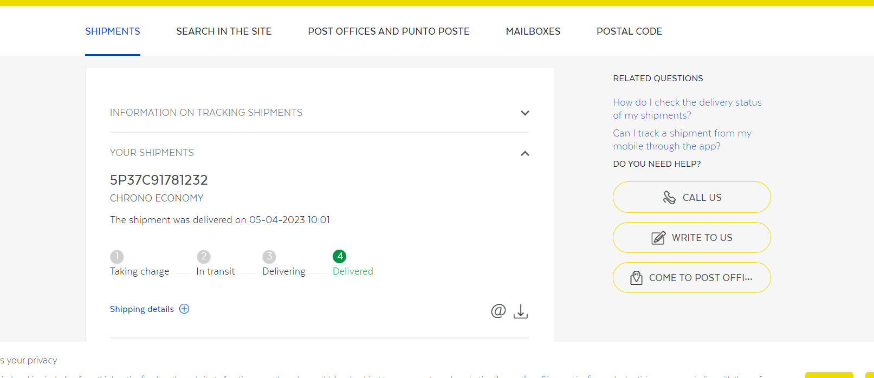The width and height of the screenshot is (874, 378).
Task: Expand Information on Tracking Shipments chevron
Action: point(525,113)
